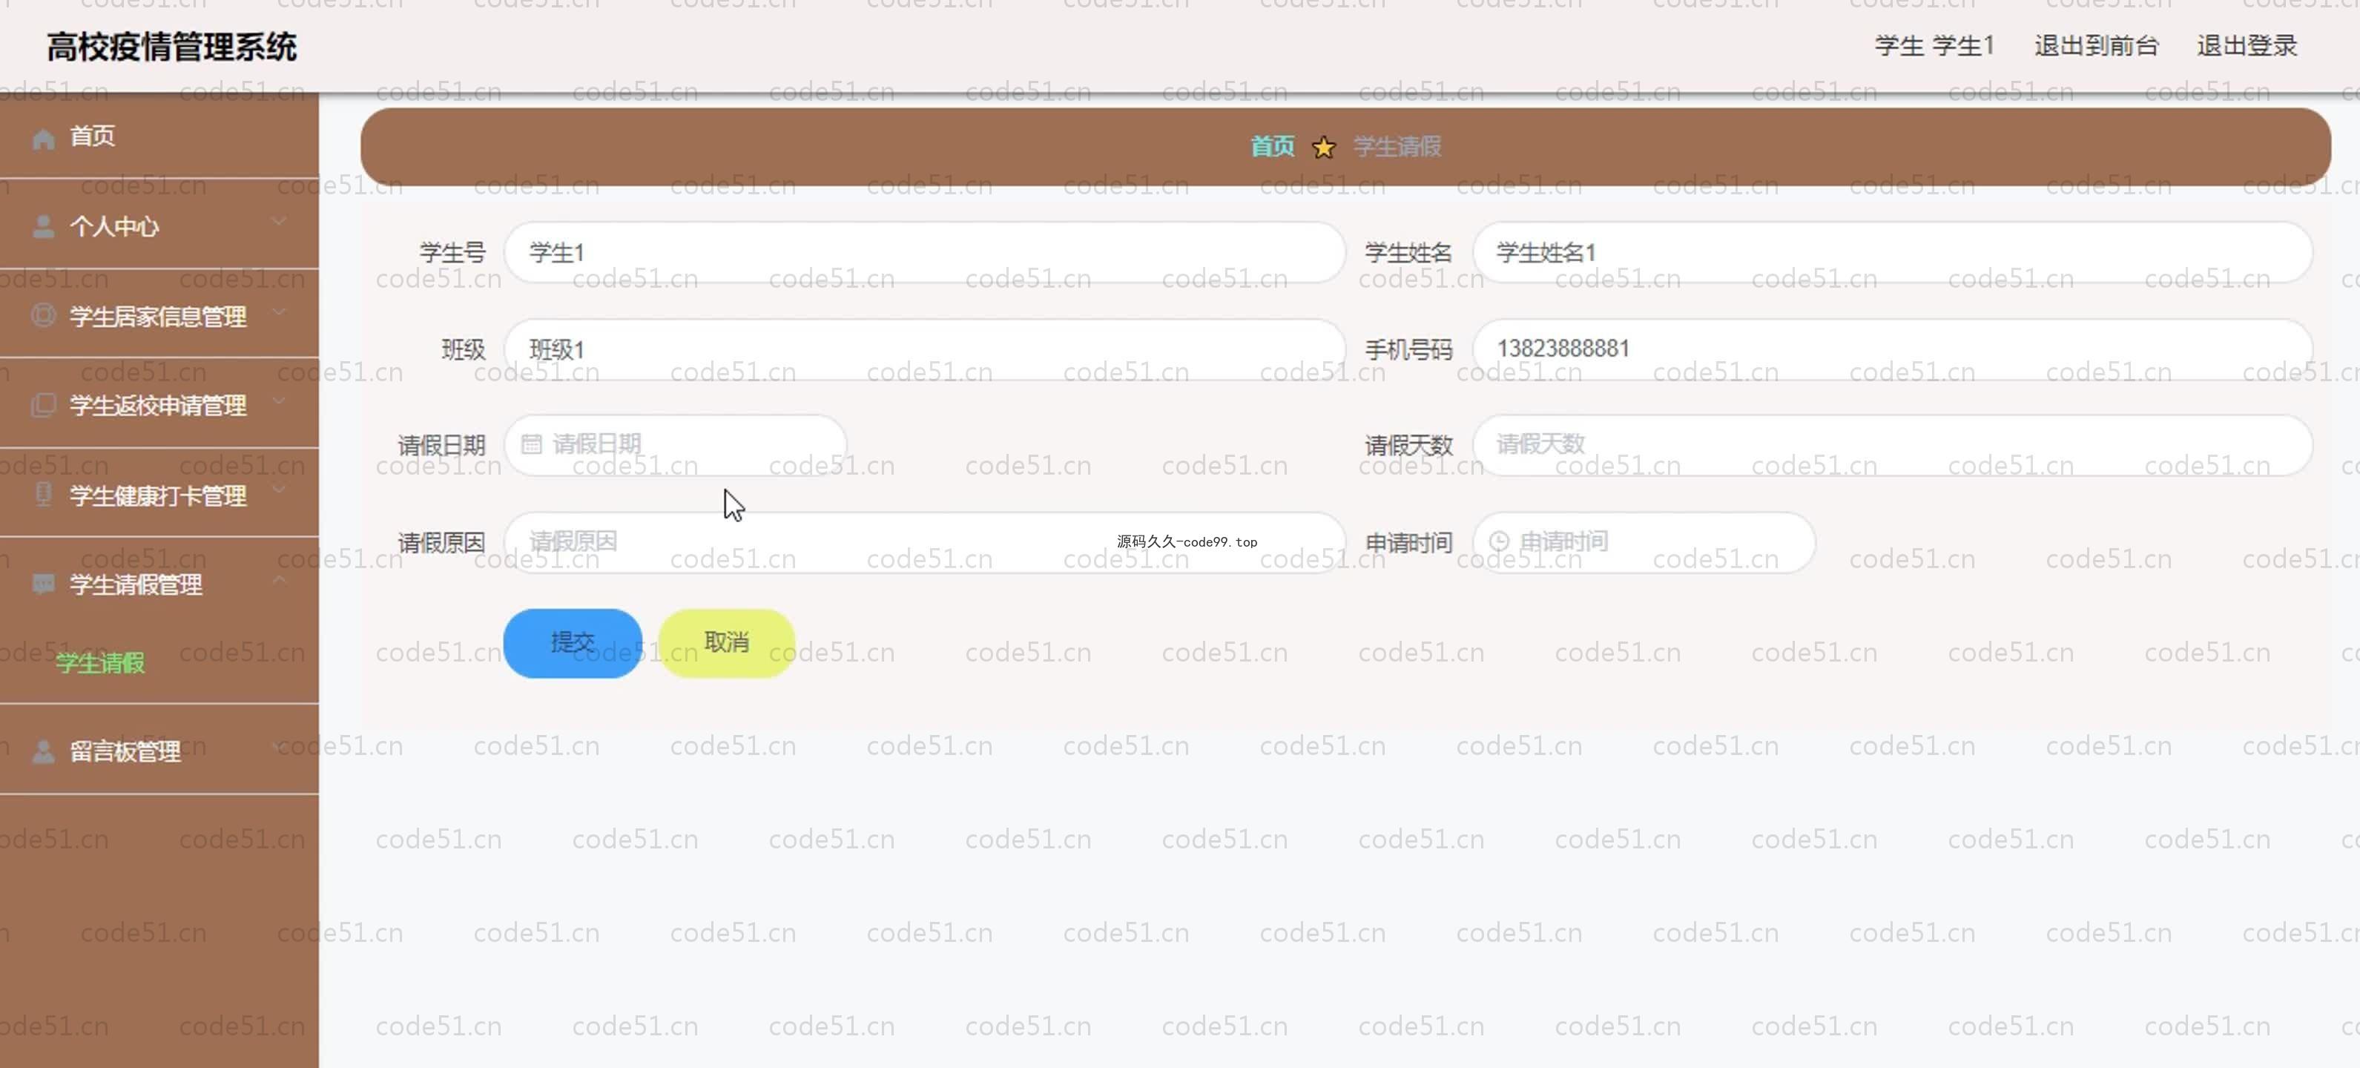Click 学生请假 breadcrumb text
This screenshot has height=1068, width=2360.
click(1397, 147)
